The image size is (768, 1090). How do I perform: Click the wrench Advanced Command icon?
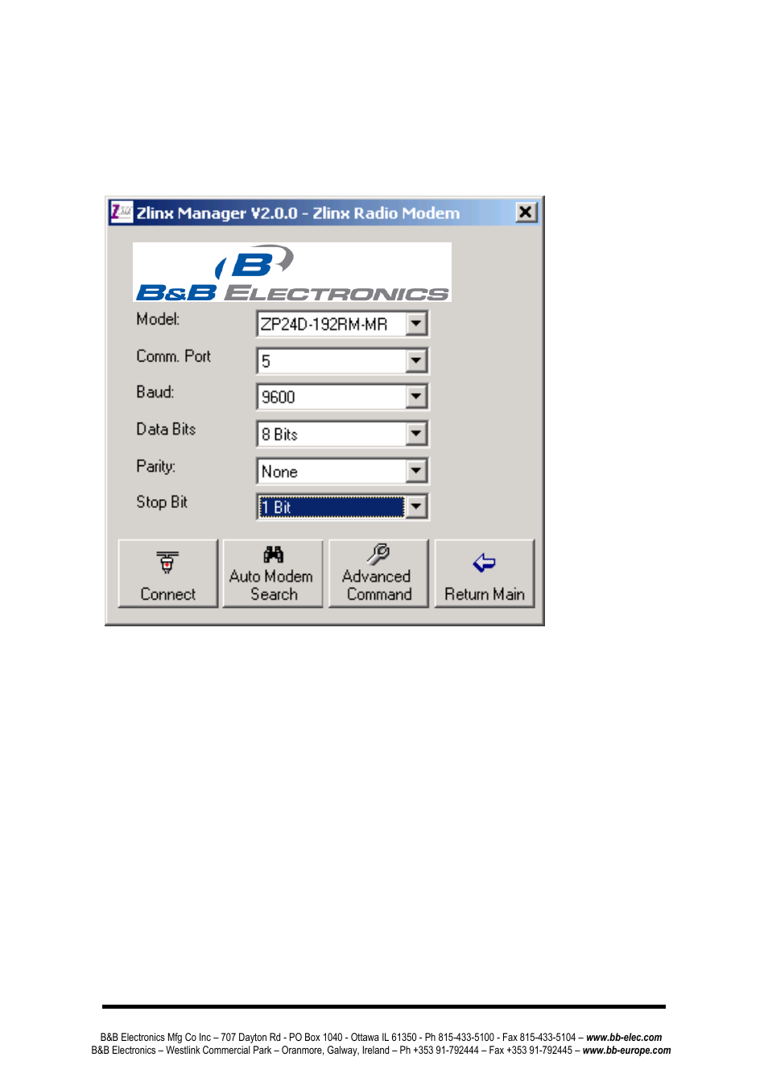pyautogui.click(x=378, y=554)
